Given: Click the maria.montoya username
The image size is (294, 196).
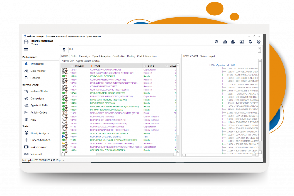Looking at the screenshot, I should (42, 41).
